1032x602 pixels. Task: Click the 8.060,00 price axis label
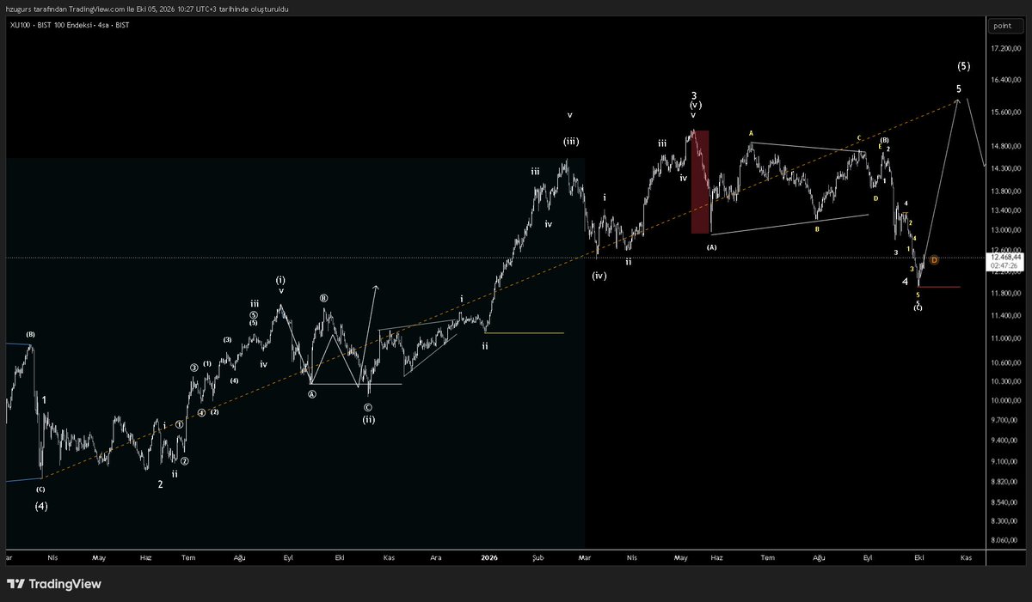pos(1005,540)
